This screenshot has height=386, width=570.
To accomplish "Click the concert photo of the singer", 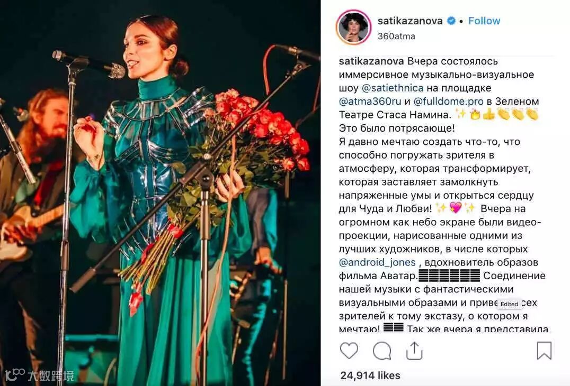I will click(x=160, y=193).
